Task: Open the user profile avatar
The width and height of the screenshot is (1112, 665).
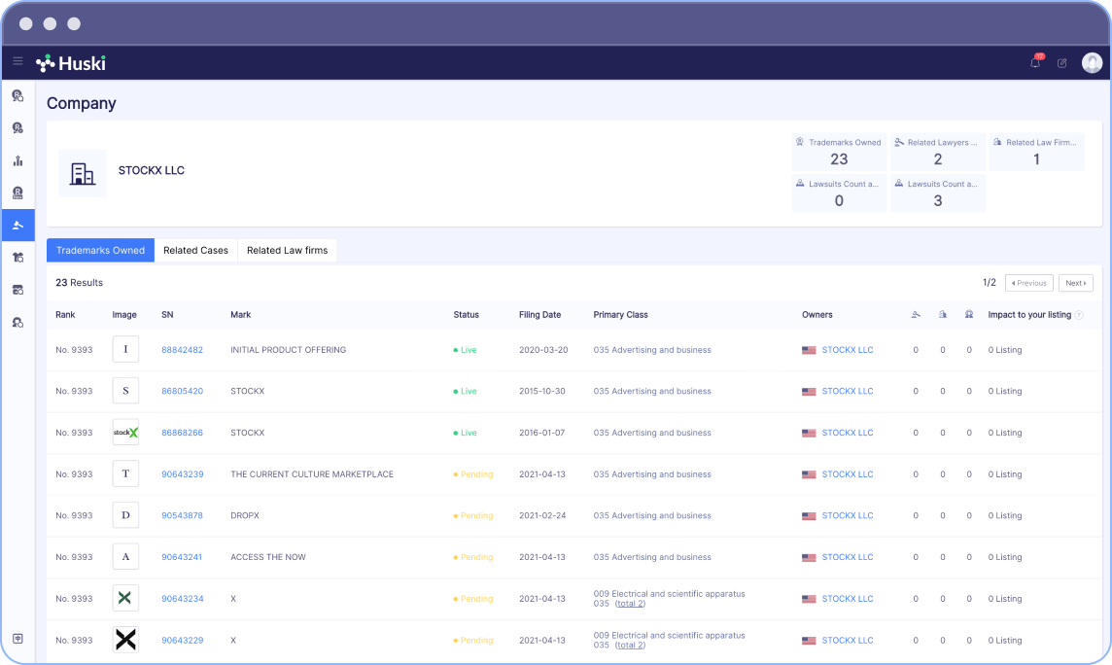Action: tap(1092, 62)
